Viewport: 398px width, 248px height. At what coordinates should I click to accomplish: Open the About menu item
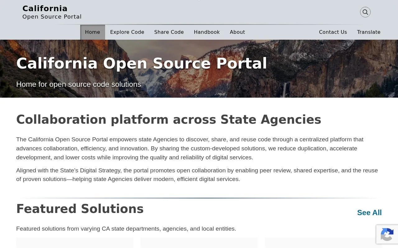point(237,32)
